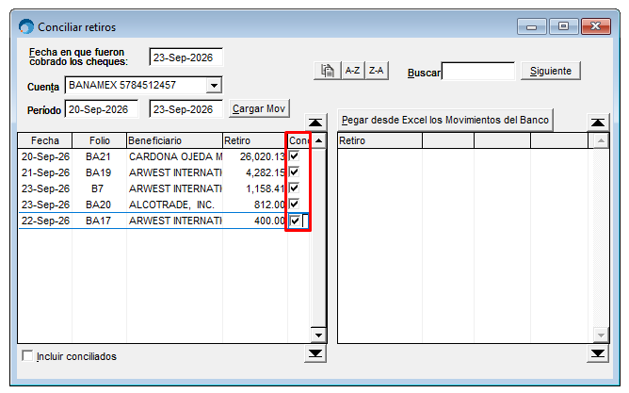Click the 4,282.15 withdrawal amount
The height and width of the screenshot is (393, 629).
[x=266, y=172]
